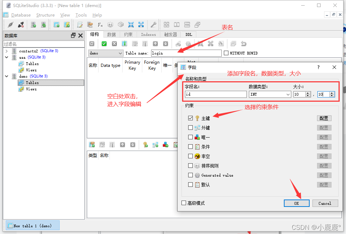
Task: Click OK to confirm the field
Action: [296, 203]
